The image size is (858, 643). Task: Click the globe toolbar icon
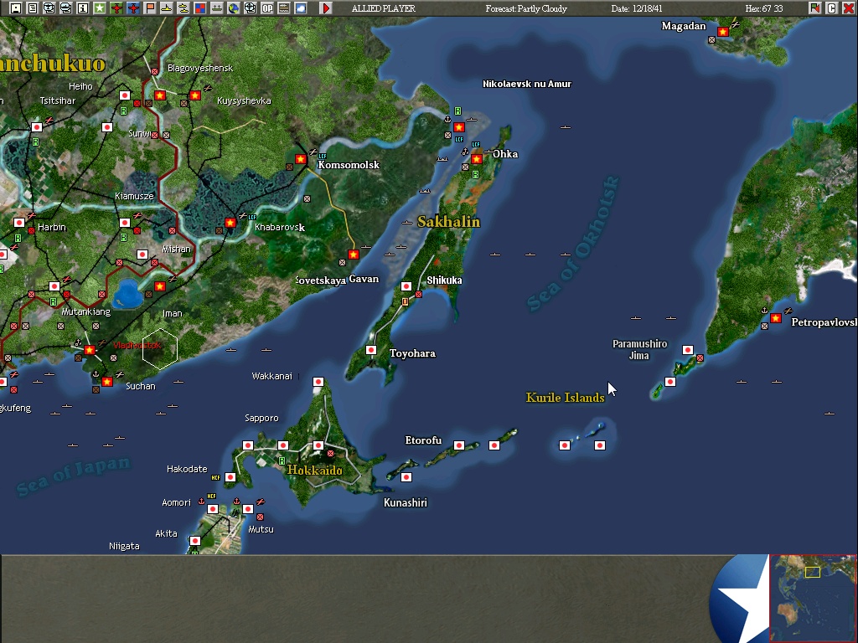coord(234,8)
